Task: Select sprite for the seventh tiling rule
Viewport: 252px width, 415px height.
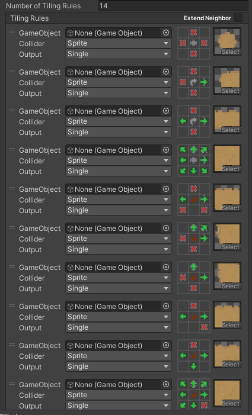Action: pyautogui.click(x=230, y=286)
